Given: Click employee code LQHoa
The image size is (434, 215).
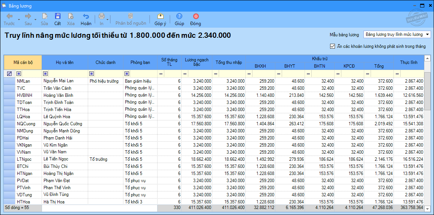Looking at the screenshot, I should pos(24,117).
